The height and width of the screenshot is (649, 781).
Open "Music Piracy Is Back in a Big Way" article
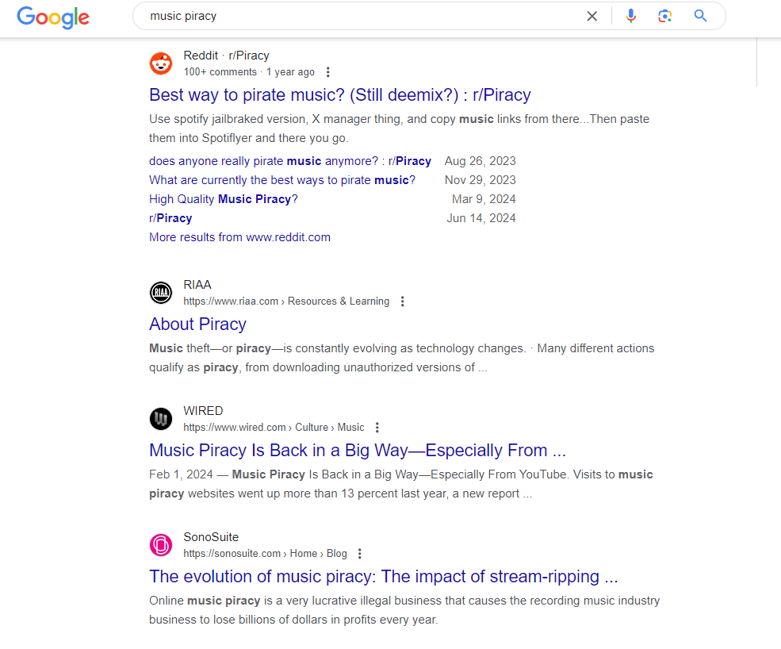[358, 450]
